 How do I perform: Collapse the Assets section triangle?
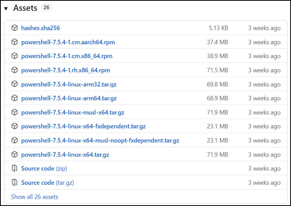(6, 9)
